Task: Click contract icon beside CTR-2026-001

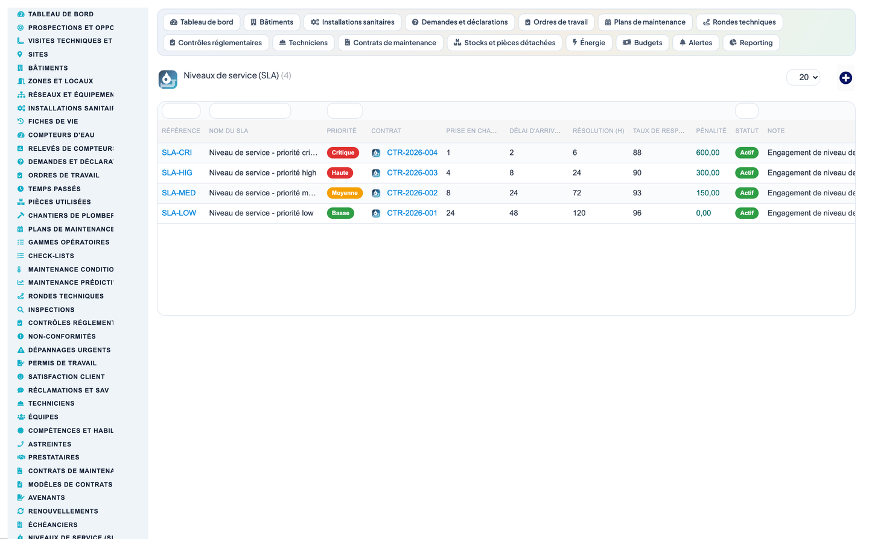Action: (x=376, y=213)
